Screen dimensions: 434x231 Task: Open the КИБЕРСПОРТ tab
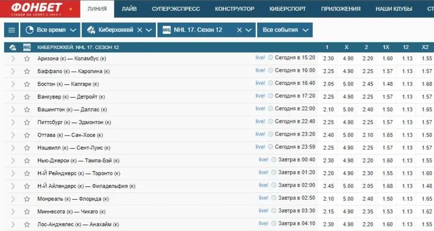288,9
